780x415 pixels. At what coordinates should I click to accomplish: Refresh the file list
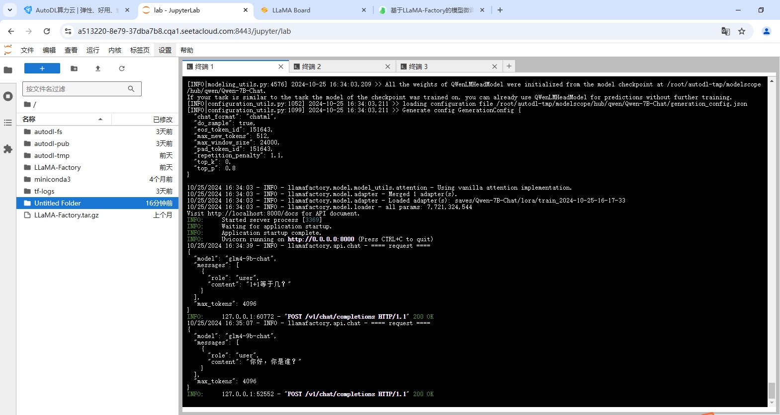click(122, 69)
